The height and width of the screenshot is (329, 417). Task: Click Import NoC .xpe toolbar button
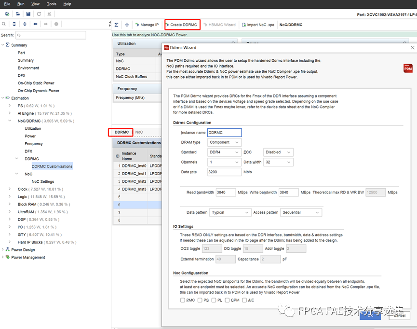coord(258,25)
